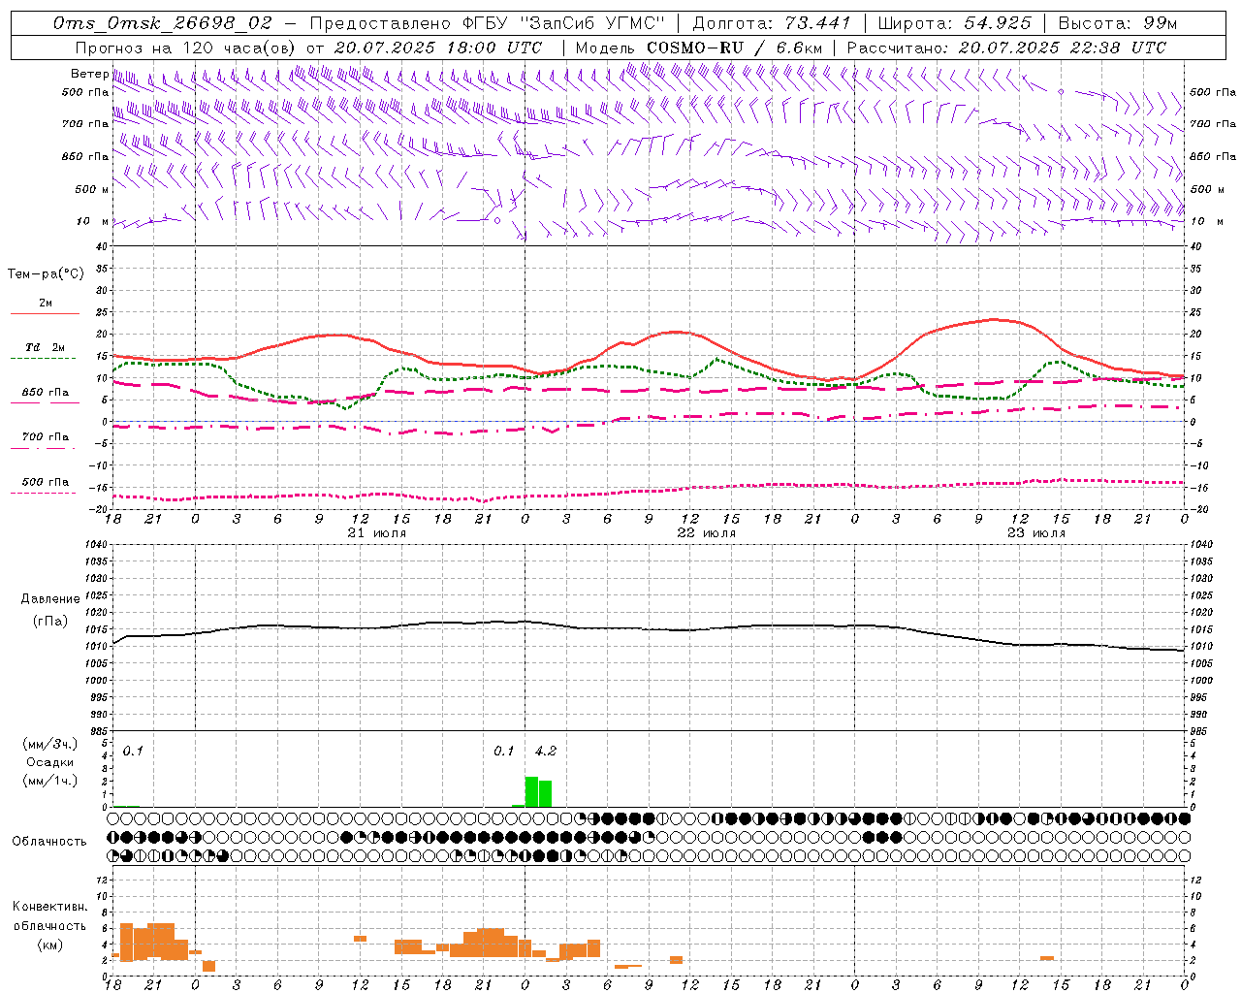This screenshot has height=993, width=1241.
Task: Select the Высота: 99м header entry
Action: pyautogui.click(x=1117, y=23)
